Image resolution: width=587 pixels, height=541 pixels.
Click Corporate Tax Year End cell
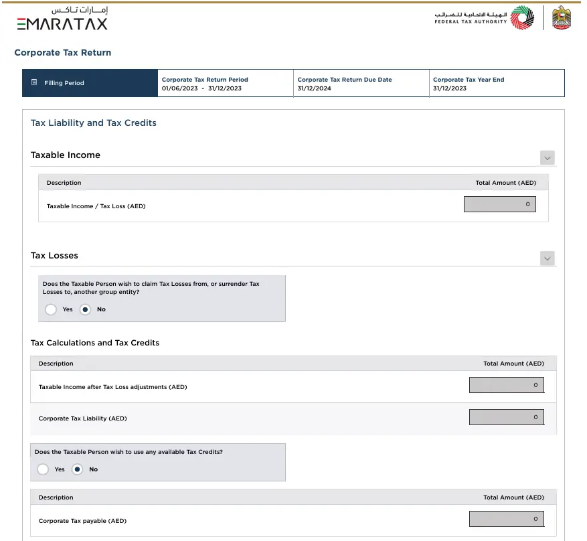pyautogui.click(x=497, y=84)
